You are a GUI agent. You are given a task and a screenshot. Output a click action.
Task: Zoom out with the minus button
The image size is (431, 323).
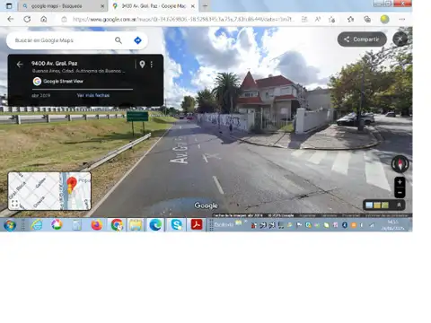point(400,193)
